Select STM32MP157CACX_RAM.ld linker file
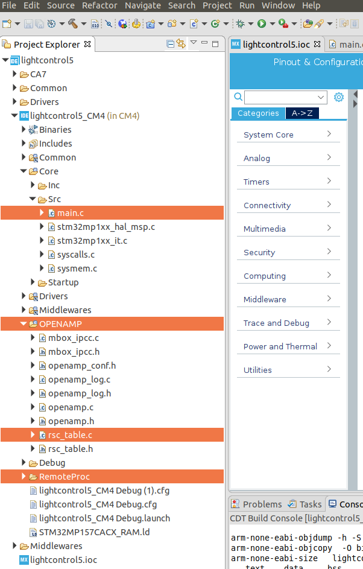The width and height of the screenshot is (363, 569). 94,532
